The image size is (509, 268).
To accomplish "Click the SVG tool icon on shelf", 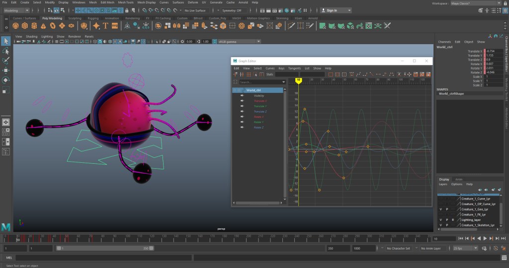I will coord(115,25).
